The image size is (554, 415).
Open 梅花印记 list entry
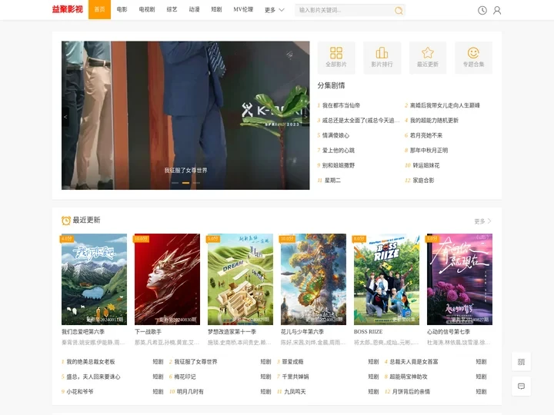pyautogui.click(x=185, y=377)
